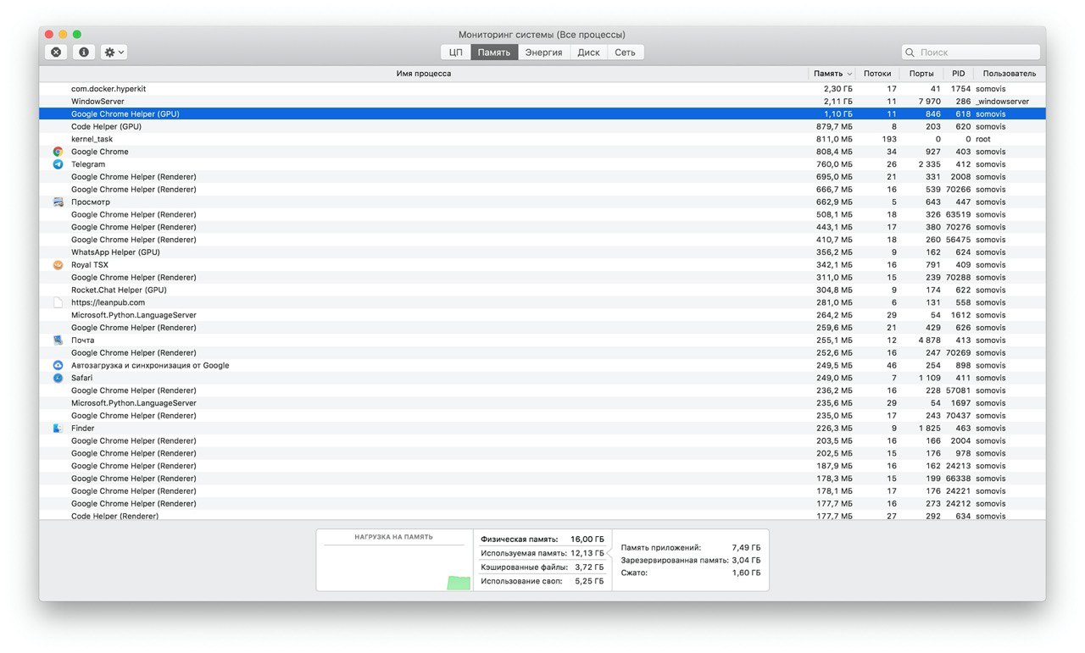Click the Просмотр app icon

[x=58, y=202]
